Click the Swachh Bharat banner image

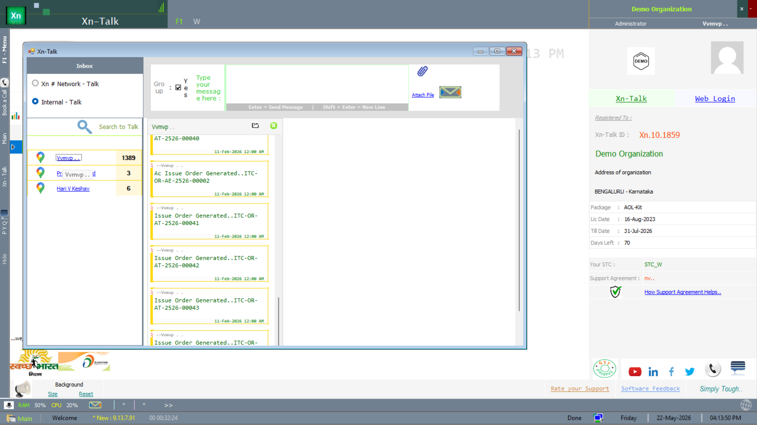[x=34, y=363]
